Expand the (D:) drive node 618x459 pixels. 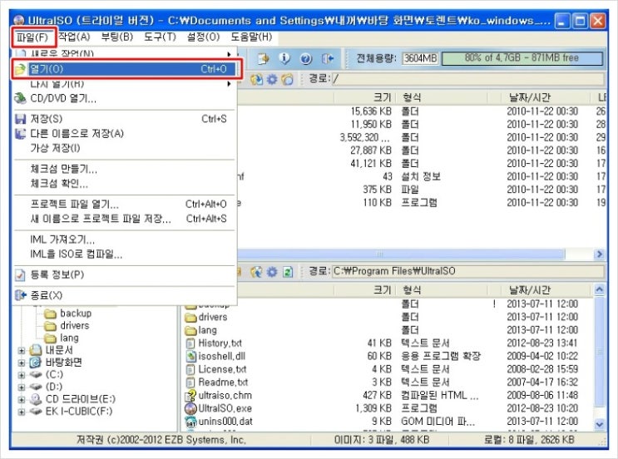point(22,387)
